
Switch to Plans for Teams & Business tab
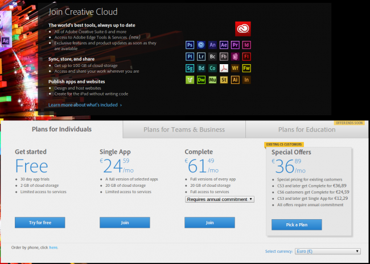(184, 129)
